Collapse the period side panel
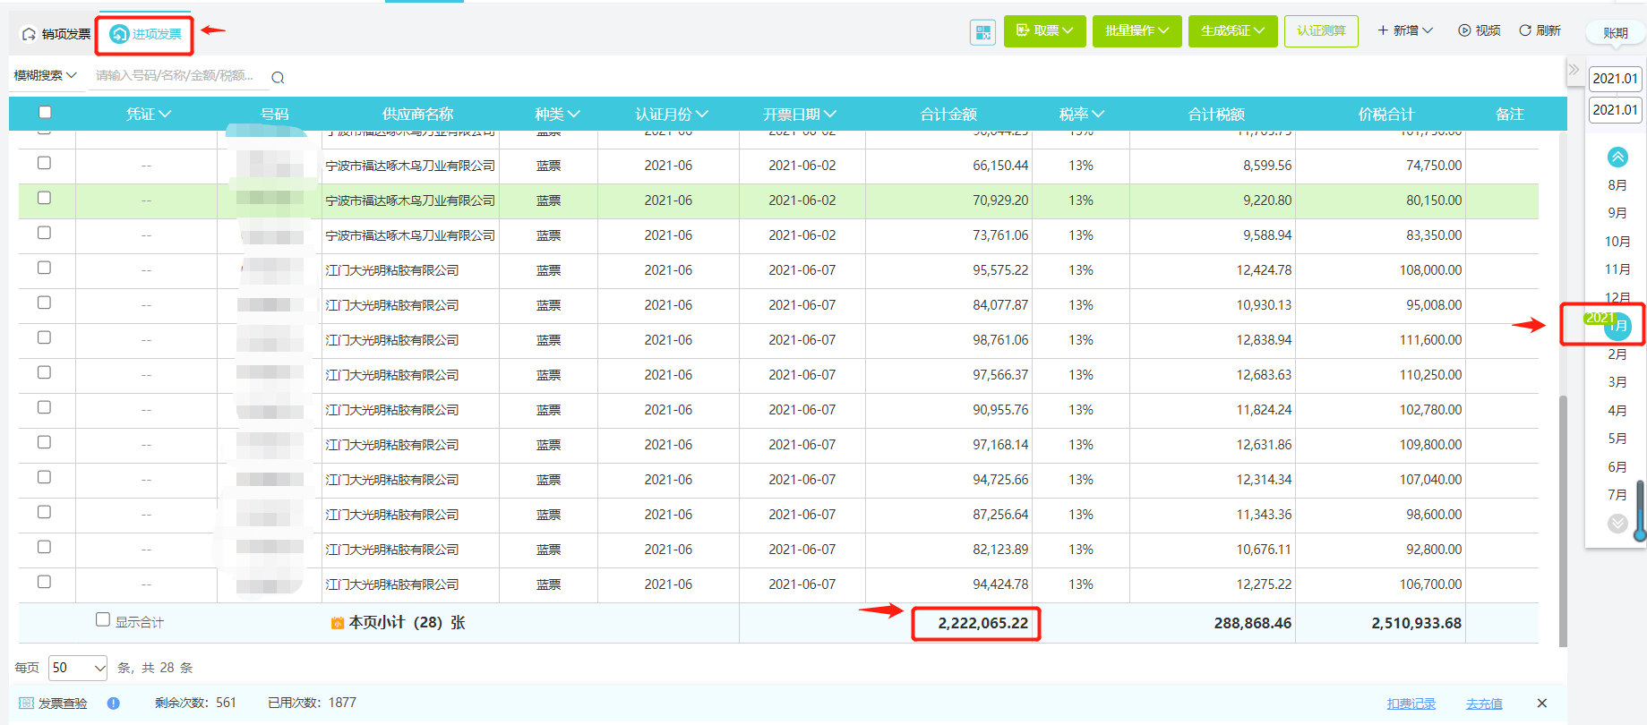Viewport: 1647px width, 725px height. tap(1574, 70)
